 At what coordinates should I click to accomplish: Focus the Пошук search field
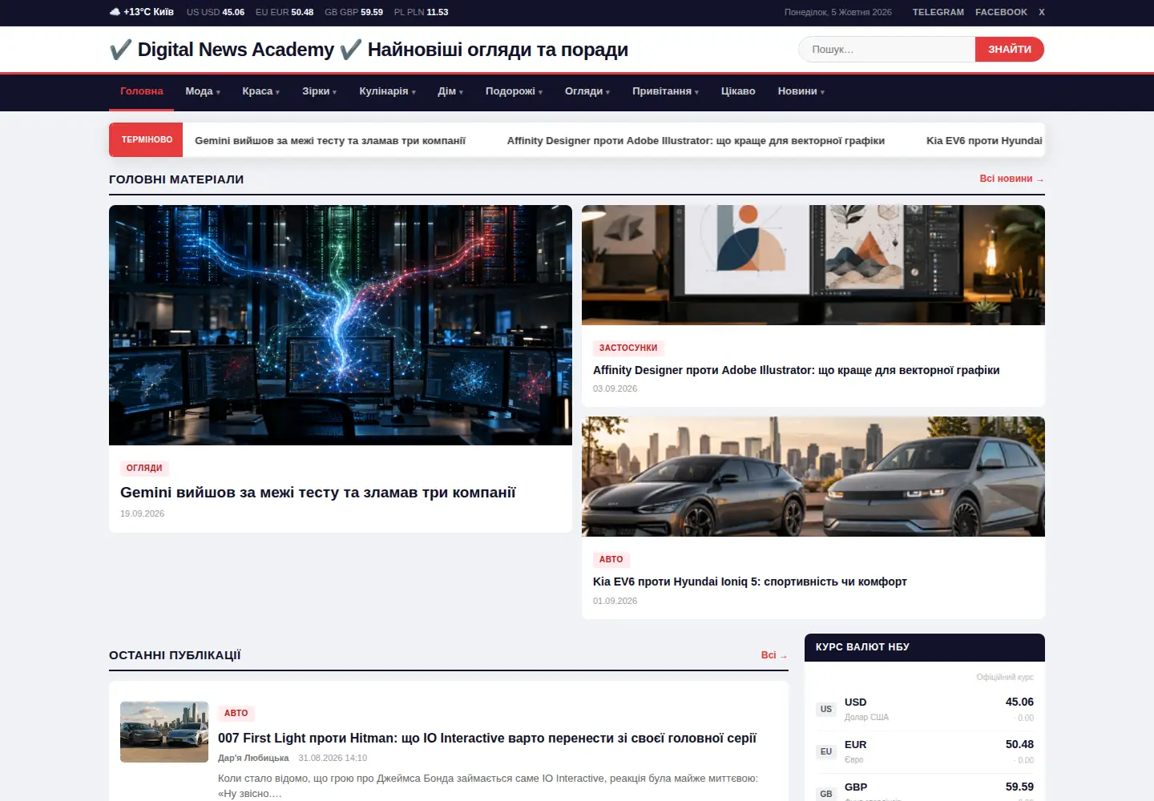(x=887, y=50)
